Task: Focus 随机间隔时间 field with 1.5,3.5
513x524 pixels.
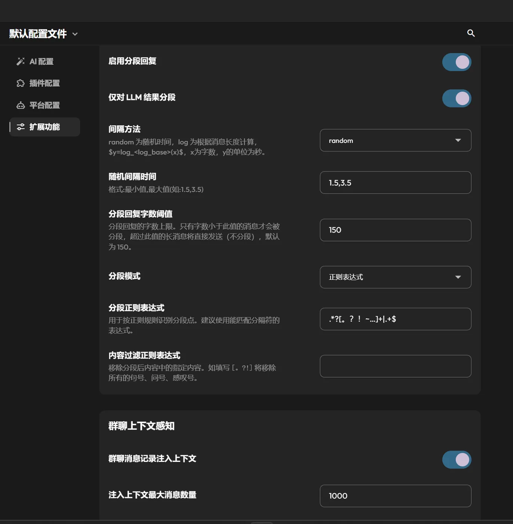Action: (396, 183)
